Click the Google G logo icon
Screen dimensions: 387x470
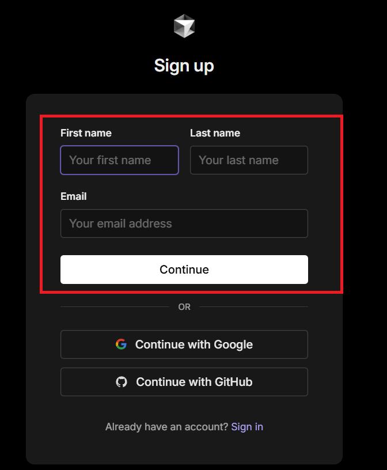pos(121,344)
